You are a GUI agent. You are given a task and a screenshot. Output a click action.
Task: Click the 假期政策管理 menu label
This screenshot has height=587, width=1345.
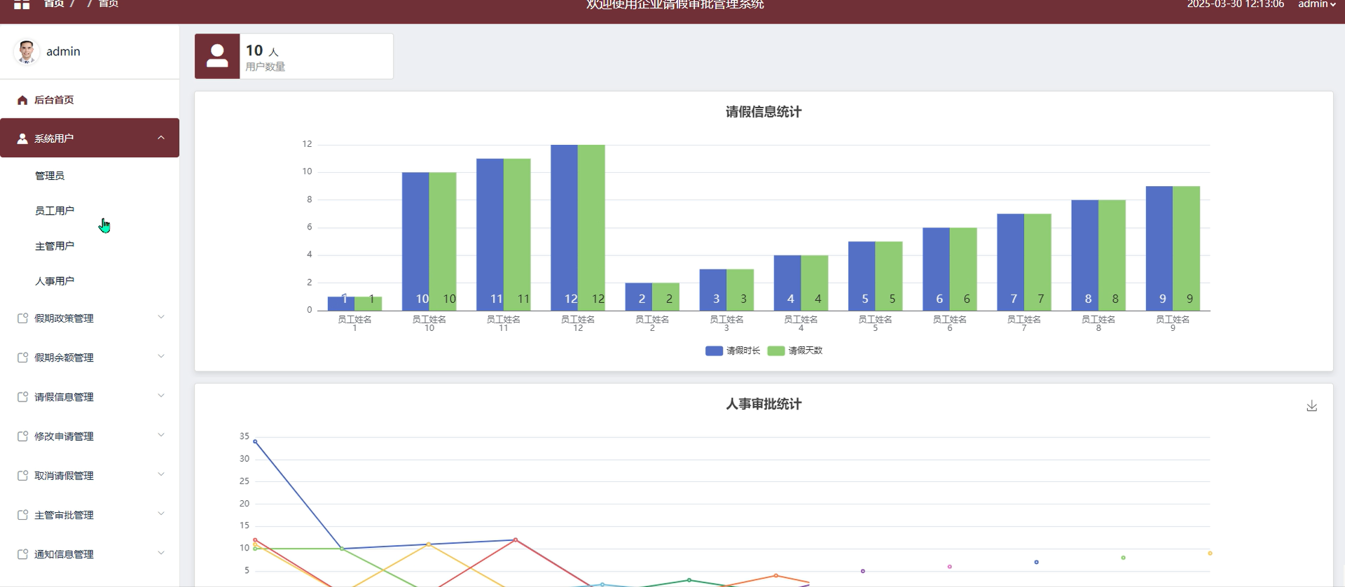click(x=64, y=318)
